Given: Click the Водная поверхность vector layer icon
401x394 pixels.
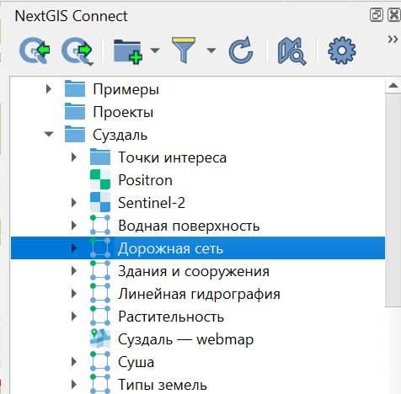Looking at the screenshot, I should point(100,225).
